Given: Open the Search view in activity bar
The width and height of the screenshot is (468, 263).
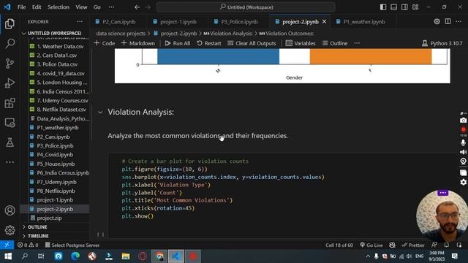Looking at the screenshot, I should click(x=10, y=44).
